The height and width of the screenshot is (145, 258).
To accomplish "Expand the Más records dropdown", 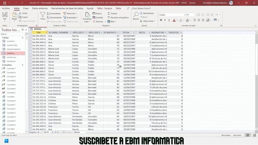I will coord(112,21).
